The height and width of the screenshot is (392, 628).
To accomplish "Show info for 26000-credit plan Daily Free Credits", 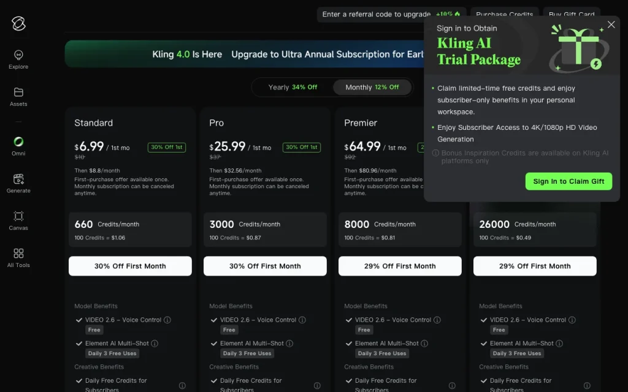I will click(587, 386).
